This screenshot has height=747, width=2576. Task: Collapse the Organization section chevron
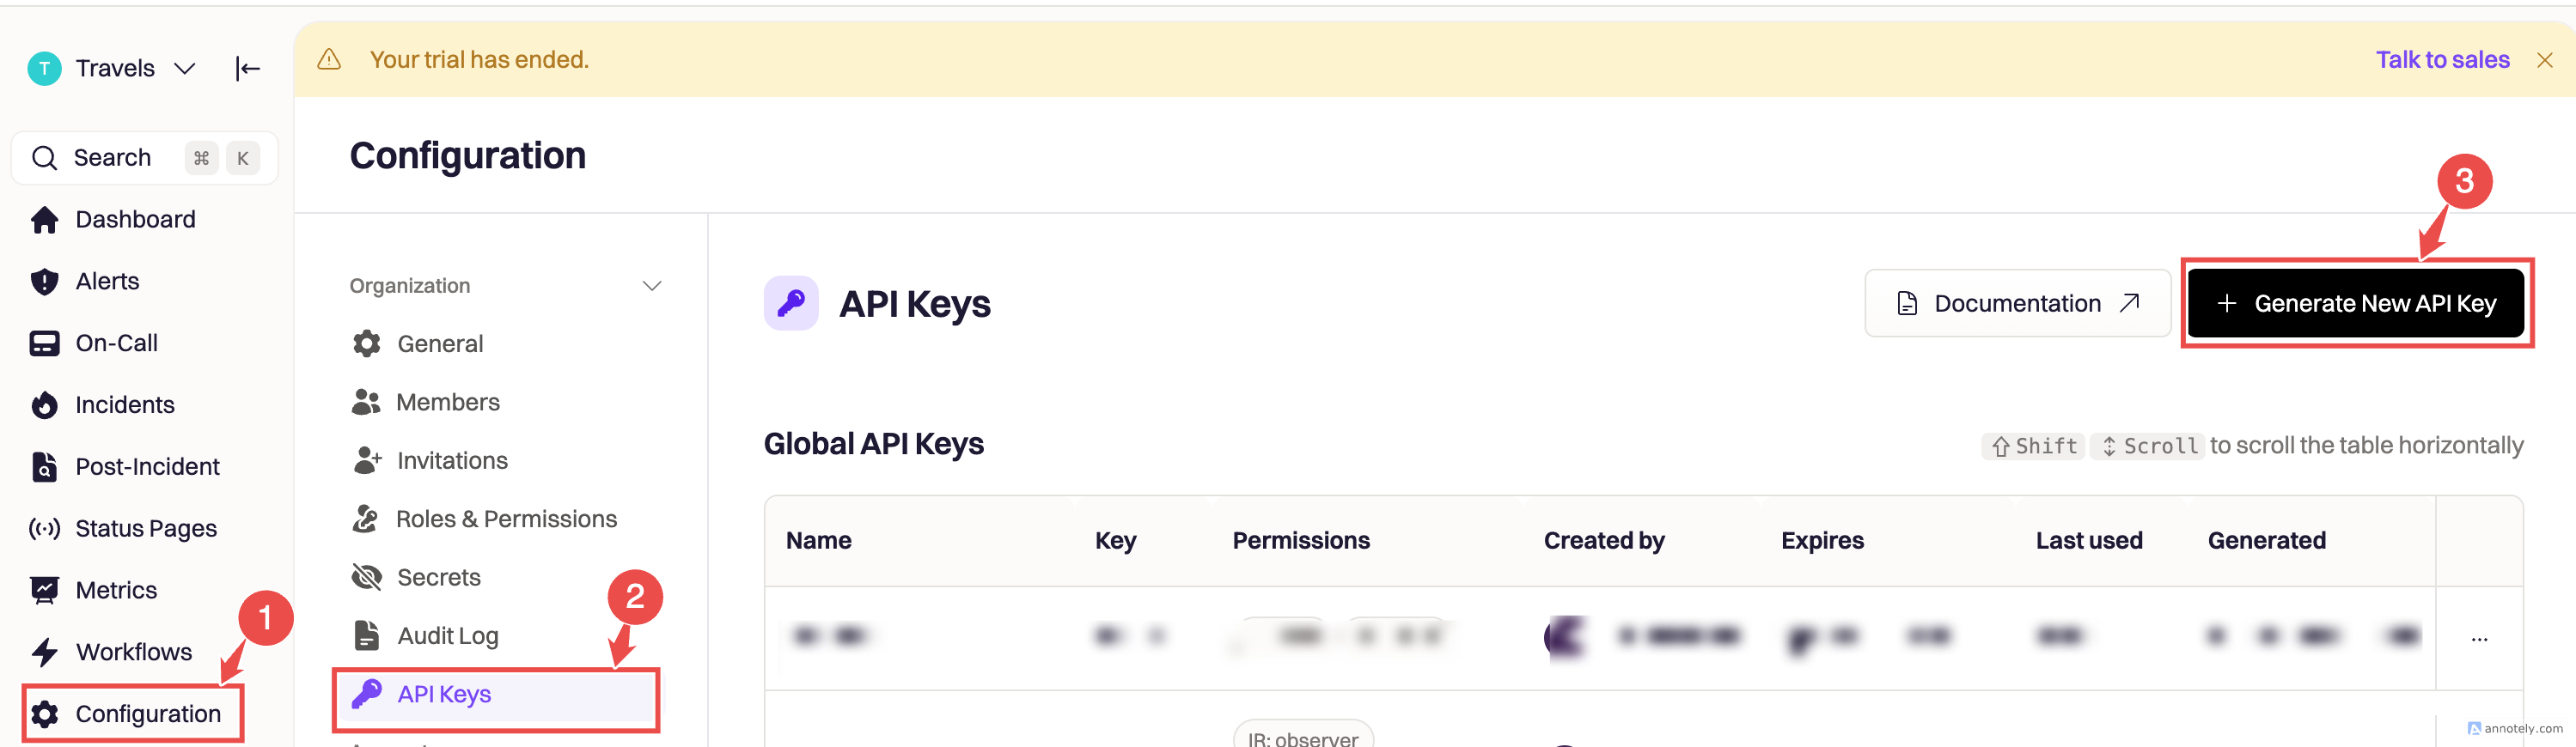tap(652, 287)
